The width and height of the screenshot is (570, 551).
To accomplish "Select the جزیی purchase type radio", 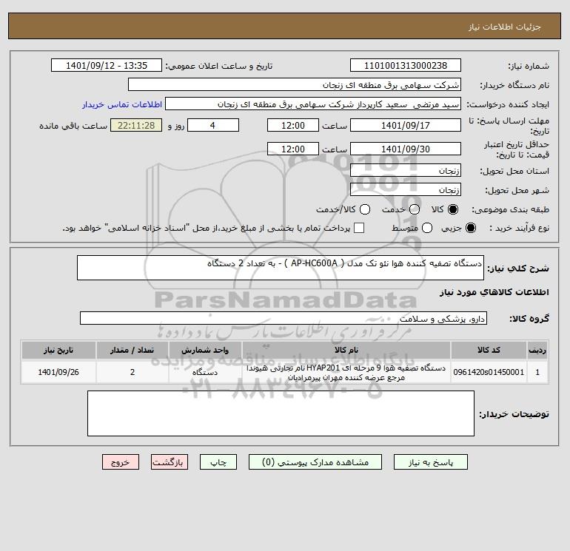I will (x=470, y=228).
